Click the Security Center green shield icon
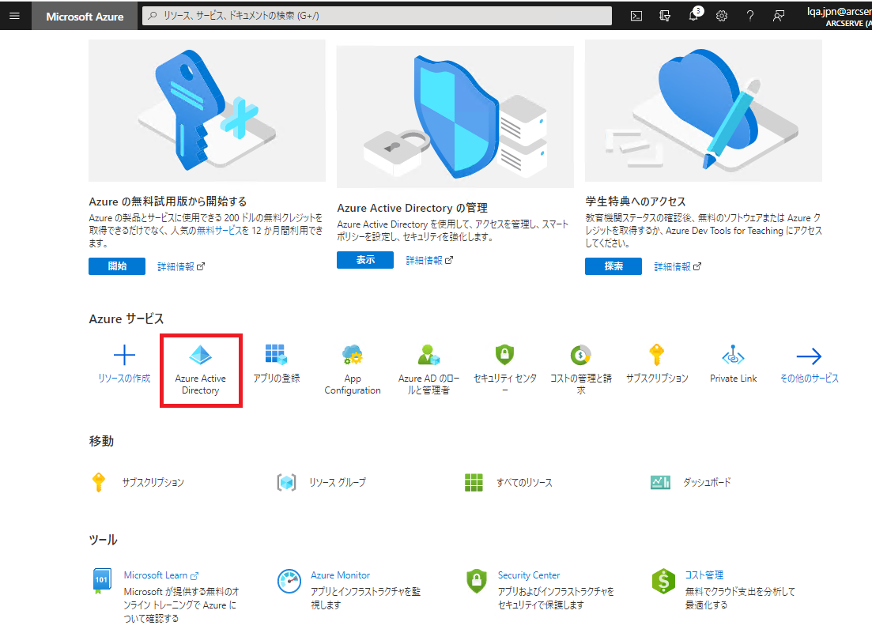 click(476, 582)
